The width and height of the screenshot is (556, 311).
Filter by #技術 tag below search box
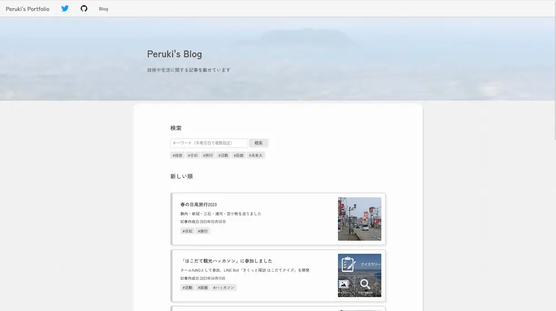click(177, 155)
